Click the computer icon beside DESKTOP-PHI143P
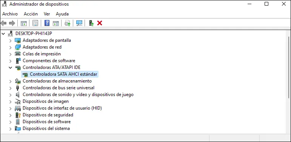The image size is (291, 142). (11, 34)
